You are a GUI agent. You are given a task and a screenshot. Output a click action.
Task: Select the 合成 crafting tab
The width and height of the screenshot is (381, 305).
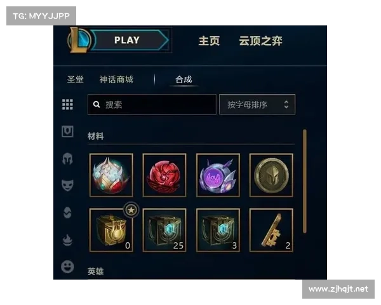pos(184,79)
